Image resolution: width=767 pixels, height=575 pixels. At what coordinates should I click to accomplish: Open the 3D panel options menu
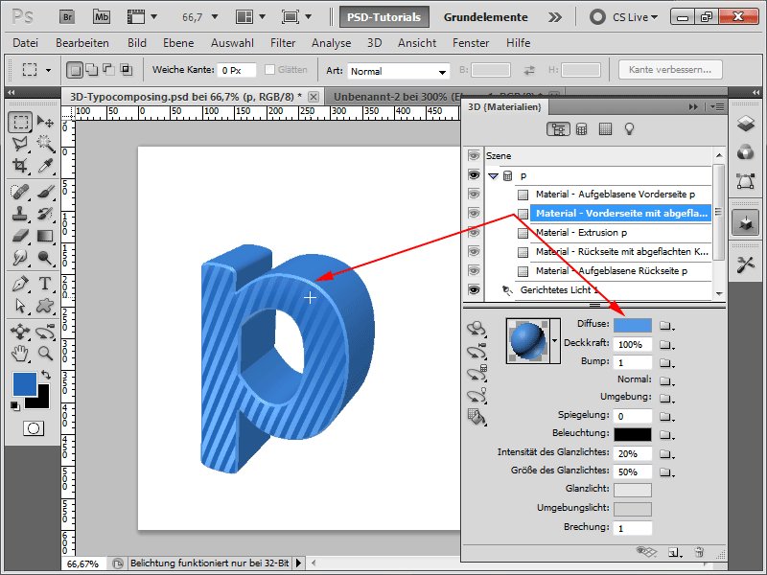pos(717,106)
